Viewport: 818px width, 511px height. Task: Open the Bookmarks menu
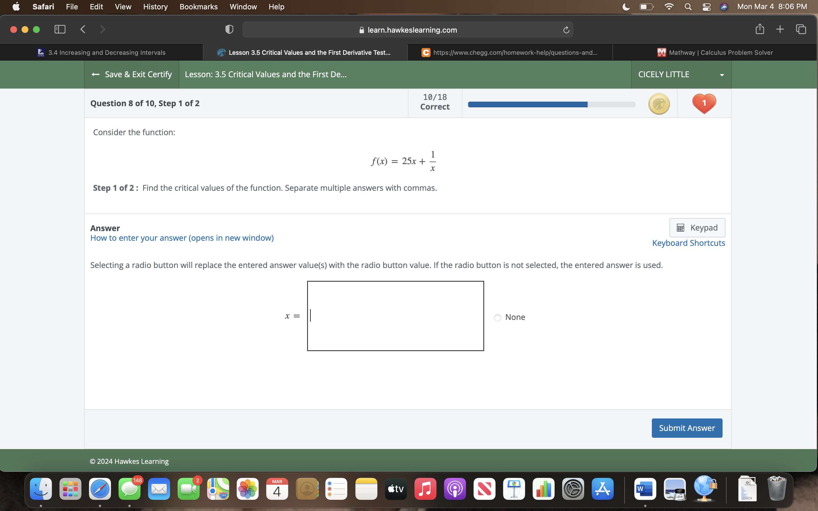click(x=199, y=7)
